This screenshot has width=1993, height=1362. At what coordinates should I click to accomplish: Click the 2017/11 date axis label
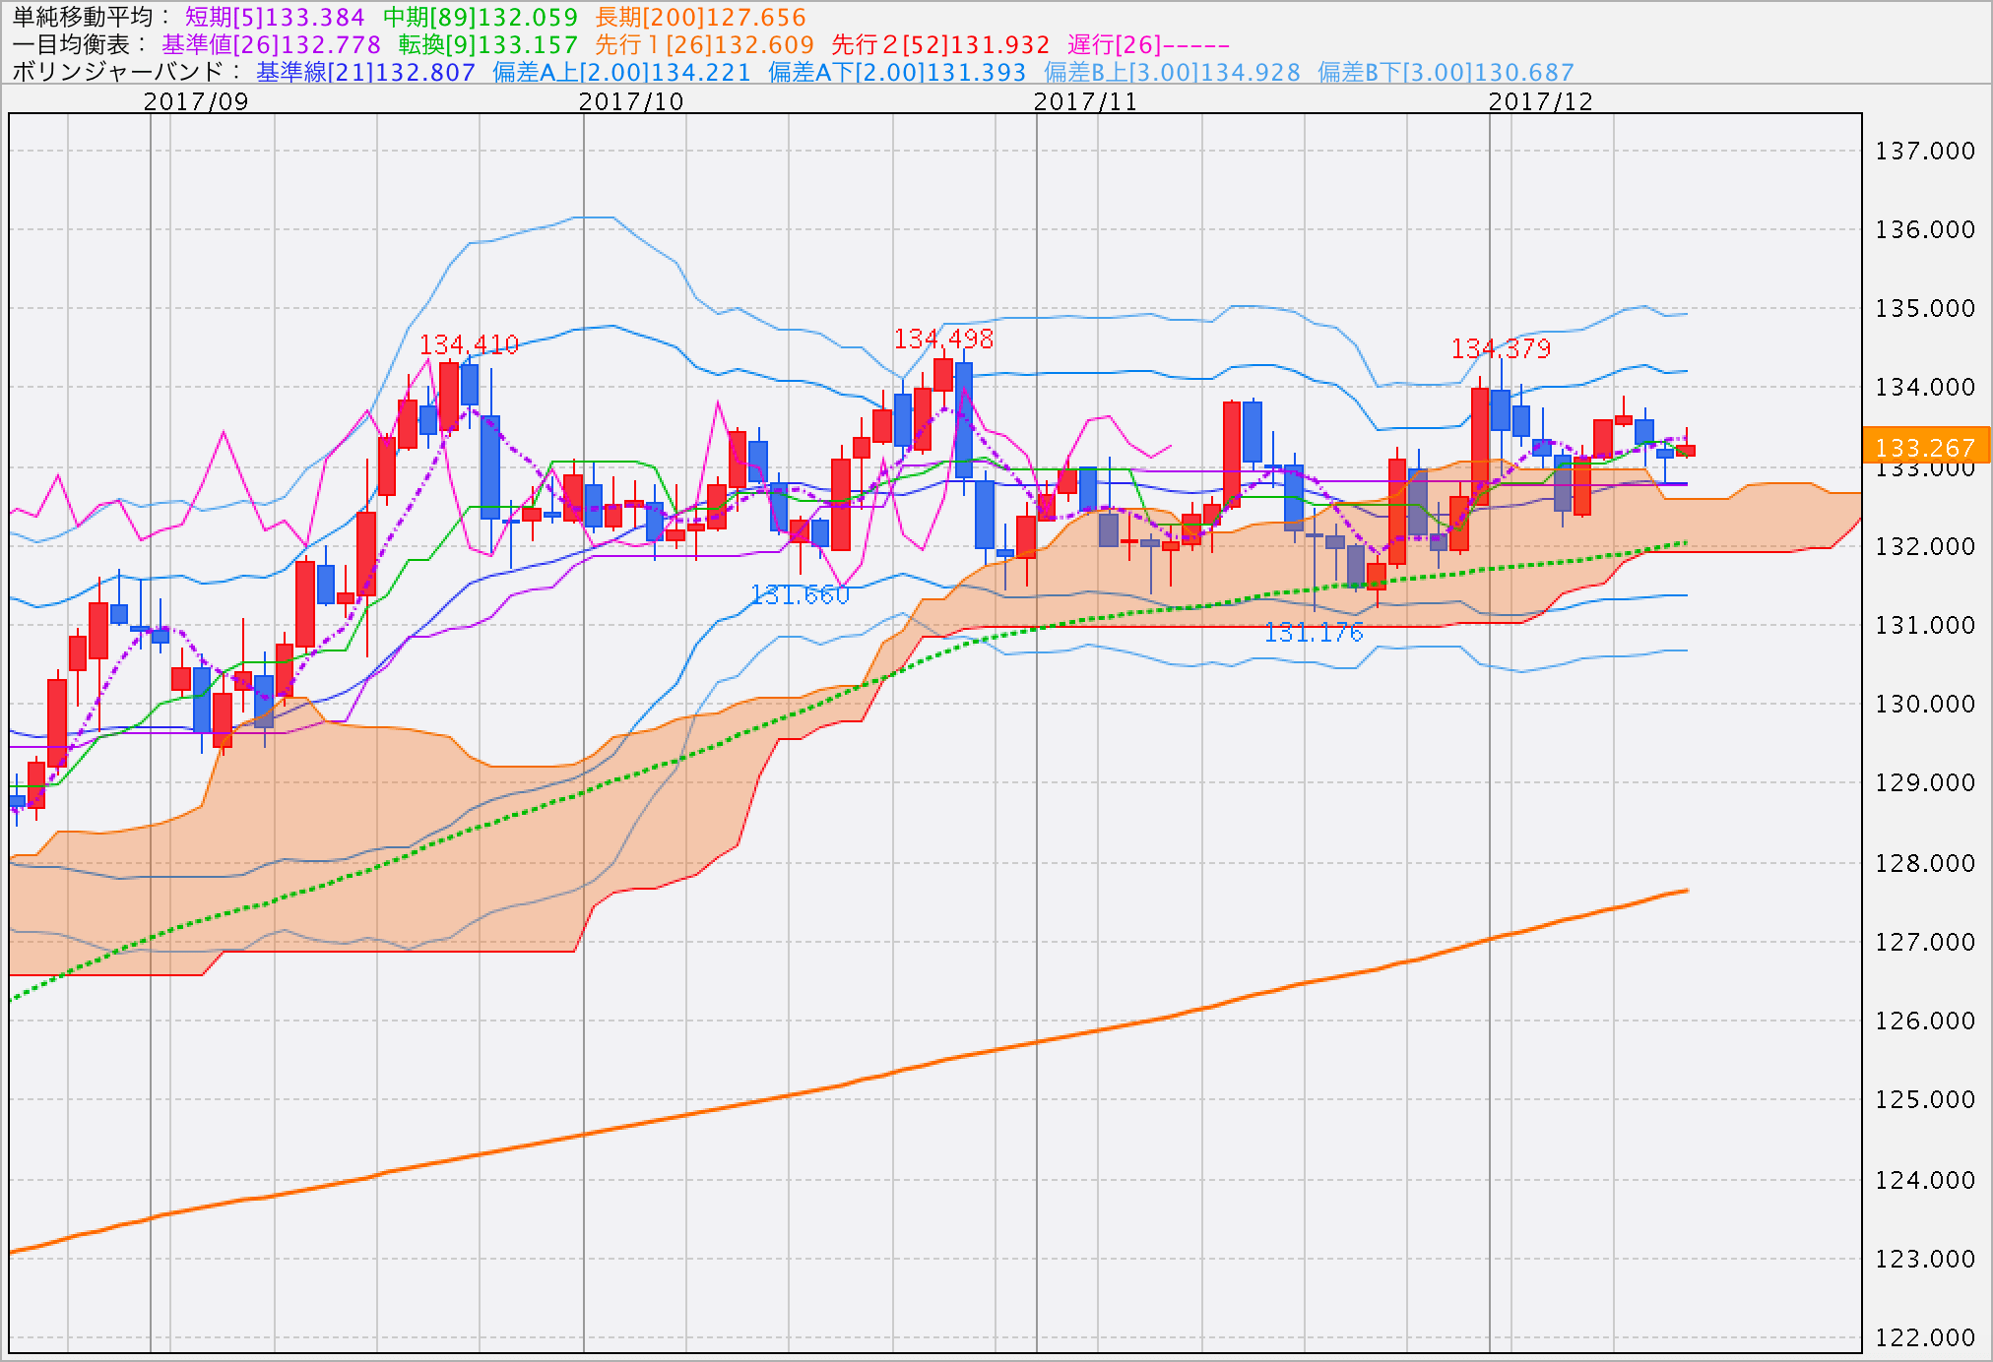click(x=1086, y=101)
